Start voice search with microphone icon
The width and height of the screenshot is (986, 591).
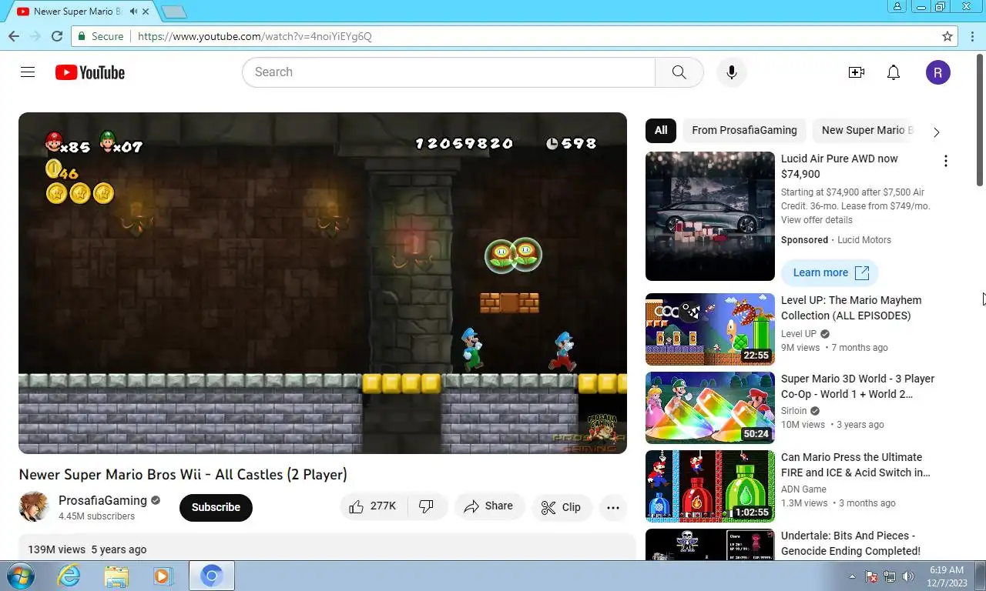pyautogui.click(x=731, y=72)
